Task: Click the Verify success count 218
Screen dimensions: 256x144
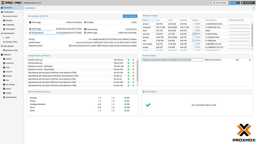Action: (127, 111)
